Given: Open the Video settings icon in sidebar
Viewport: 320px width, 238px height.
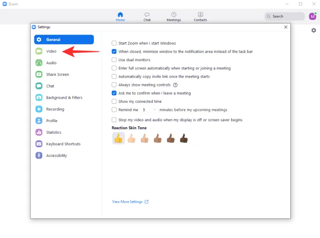Looking at the screenshot, I should click(x=39, y=51).
